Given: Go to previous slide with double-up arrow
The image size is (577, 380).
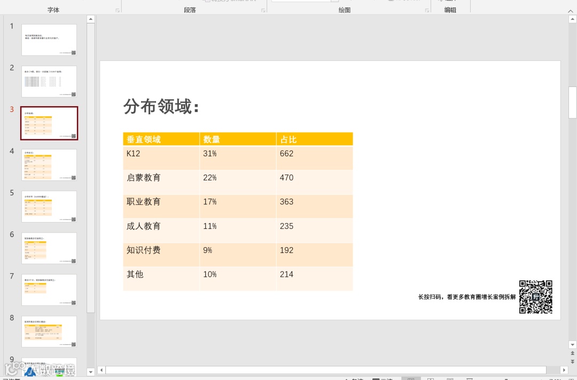Looking at the screenshot, I should 572,353.
